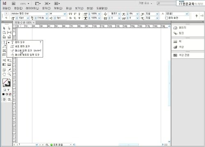Select the Hand tool
Viewport: 205px width, 147px height.
point(4,74)
